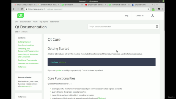Viewport: 176px width, 99px height.
Task: Open the Documentation menu link
Action: (26, 22)
